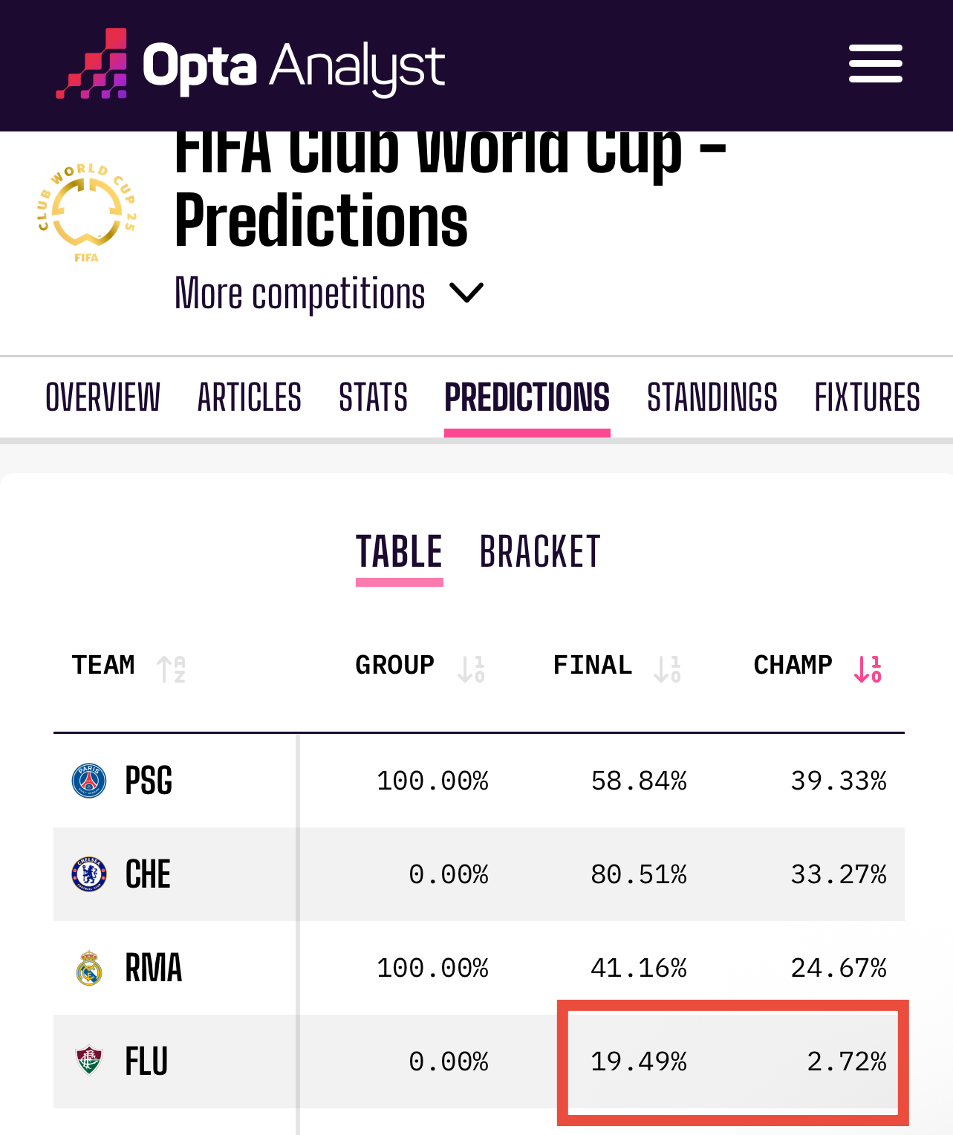The height and width of the screenshot is (1135, 953).
Task: Go to the FIXTURES tab
Action: (868, 397)
